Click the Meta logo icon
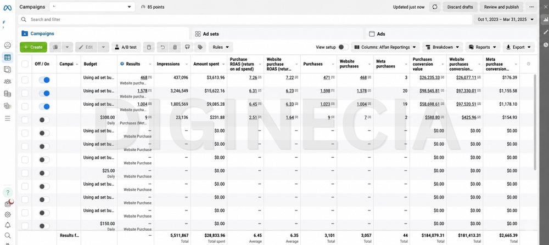The width and height of the screenshot is (549, 245). click(7, 7)
